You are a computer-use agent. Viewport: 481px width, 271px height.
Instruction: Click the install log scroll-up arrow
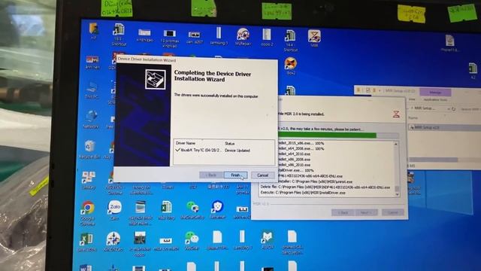click(x=396, y=144)
